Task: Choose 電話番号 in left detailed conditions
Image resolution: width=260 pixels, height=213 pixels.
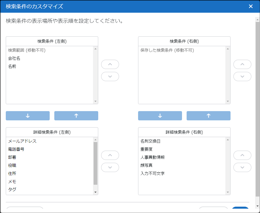Action: (16, 149)
